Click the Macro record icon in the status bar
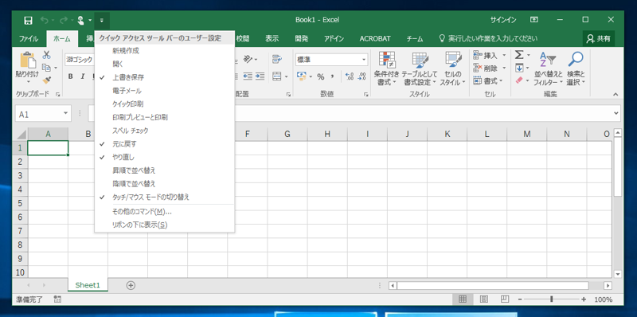 57,299
